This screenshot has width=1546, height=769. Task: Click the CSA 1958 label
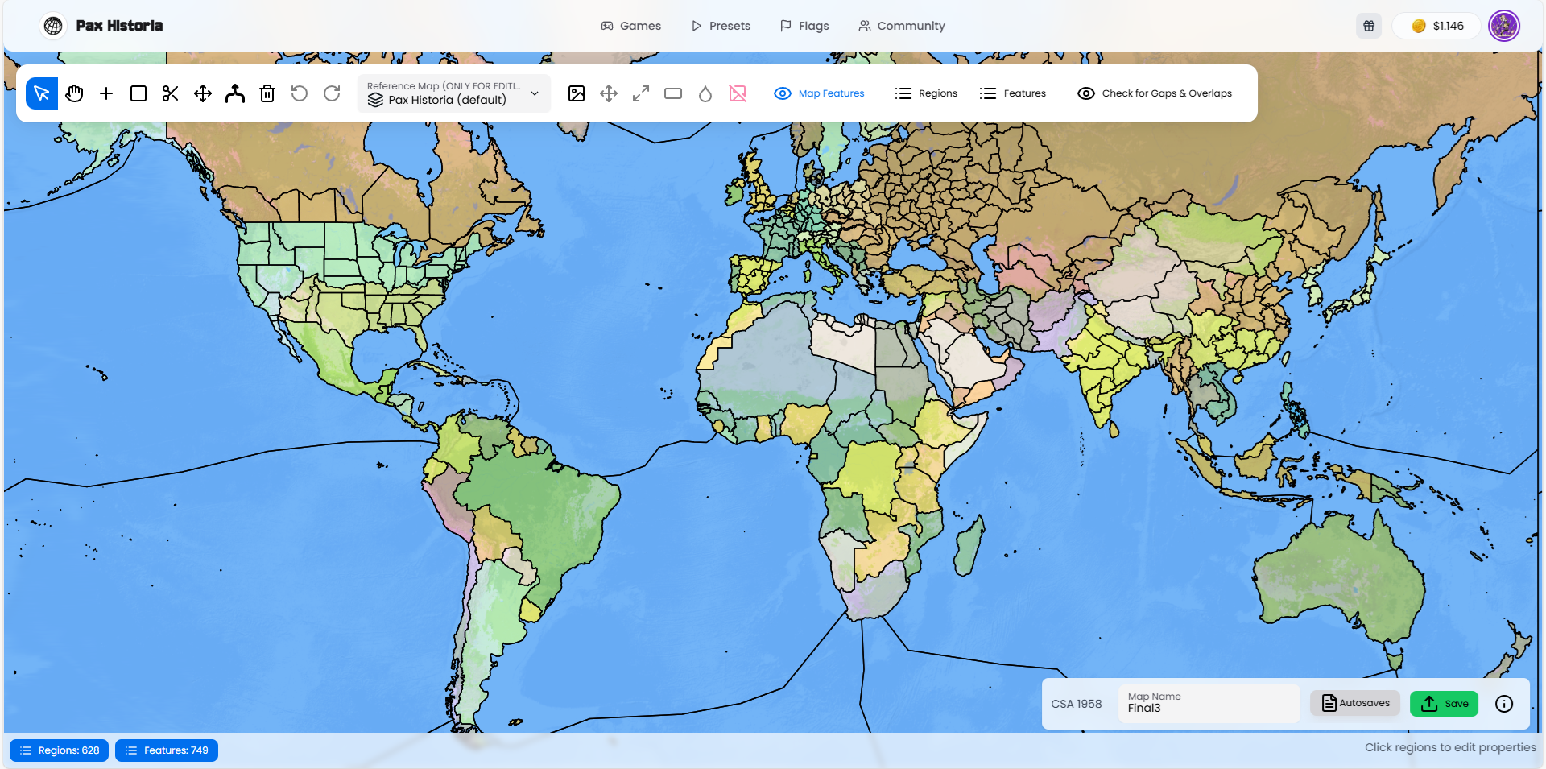(x=1077, y=704)
